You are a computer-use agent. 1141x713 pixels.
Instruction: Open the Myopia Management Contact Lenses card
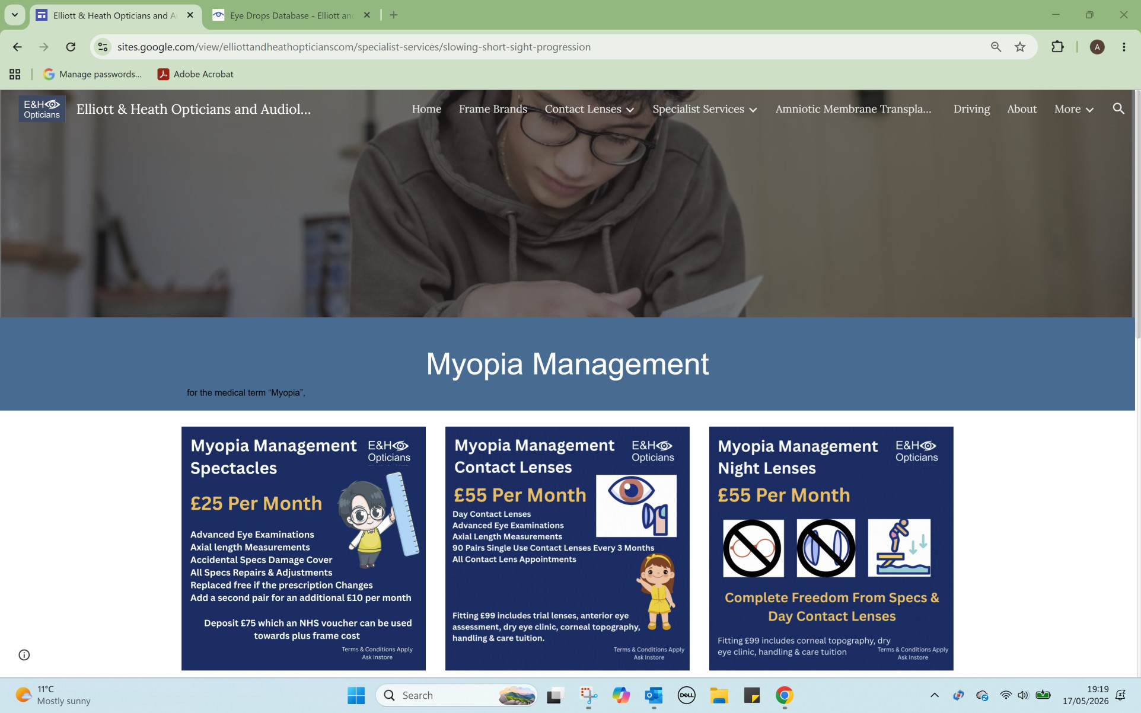pos(568,548)
